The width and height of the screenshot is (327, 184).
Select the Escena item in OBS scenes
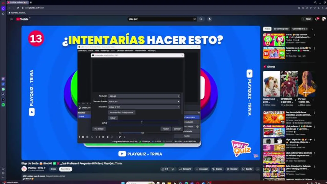tap(84, 116)
